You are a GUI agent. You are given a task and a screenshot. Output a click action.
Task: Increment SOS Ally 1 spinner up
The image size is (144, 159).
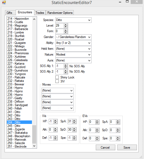click(66, 65)
